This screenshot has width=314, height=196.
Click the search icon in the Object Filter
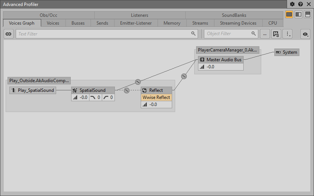tap(254, 34)
